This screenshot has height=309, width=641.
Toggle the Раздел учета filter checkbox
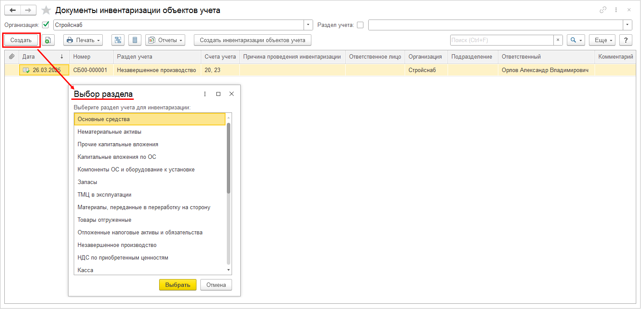click(x=360, y=25)
